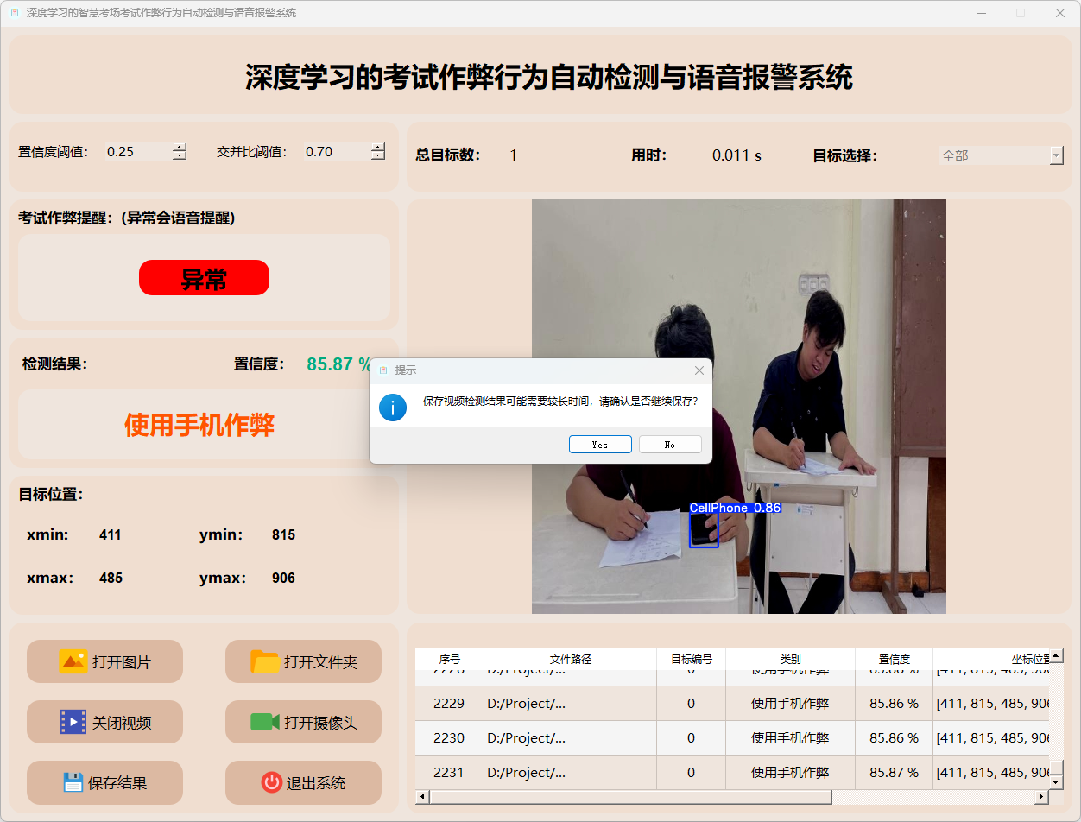Click the 退出系统 power icon
The height and width of the screenshot is (822, 1081).
click(271, 782)
